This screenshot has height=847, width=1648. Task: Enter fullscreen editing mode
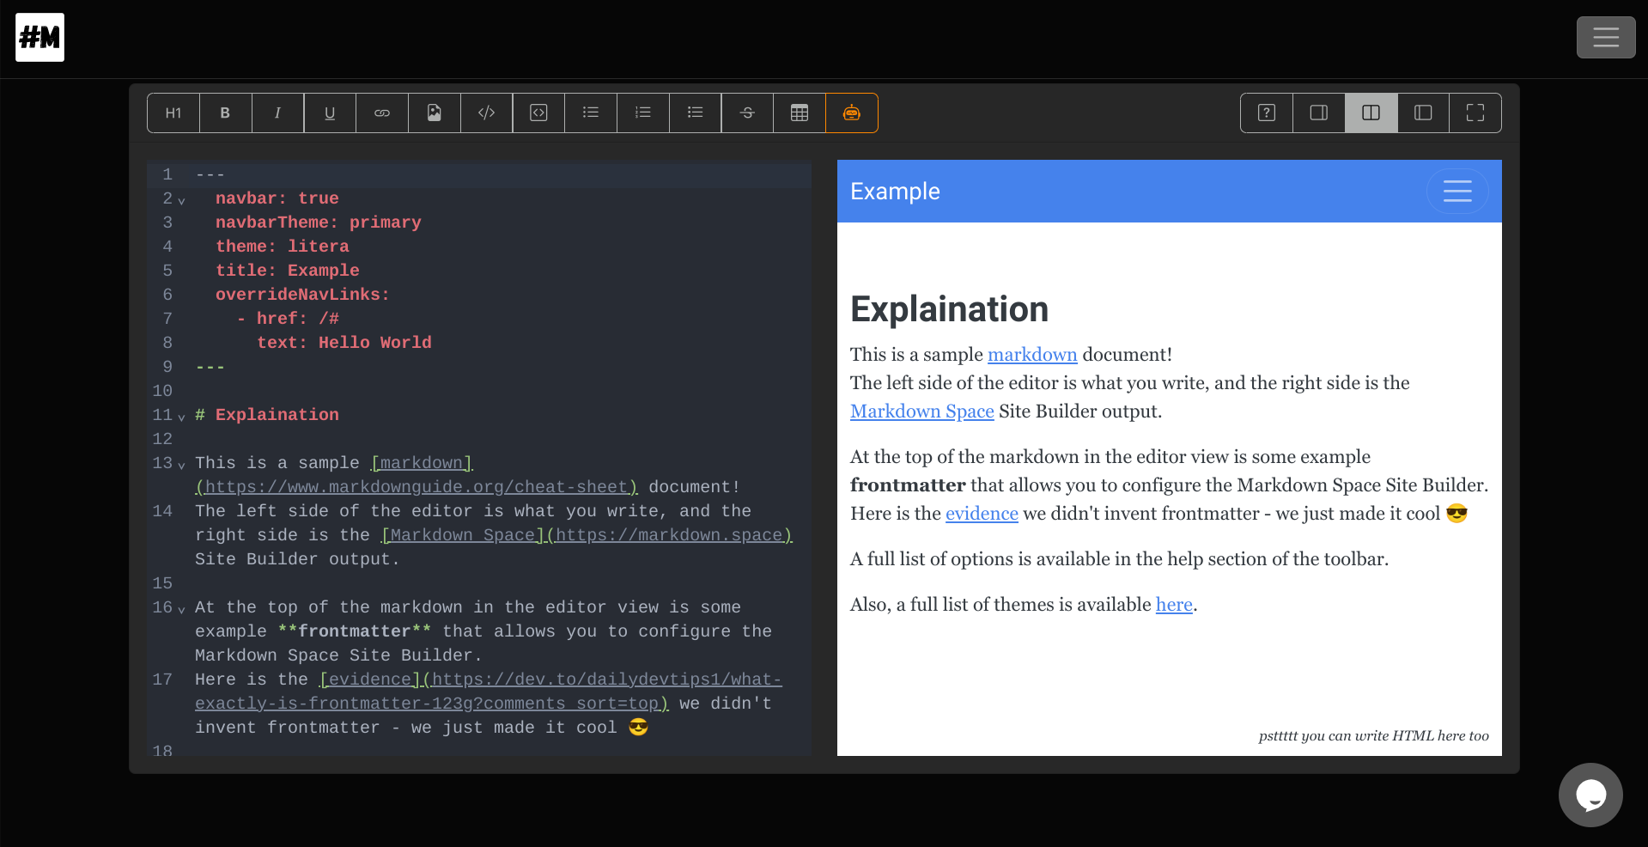(x=1475, y=113)
